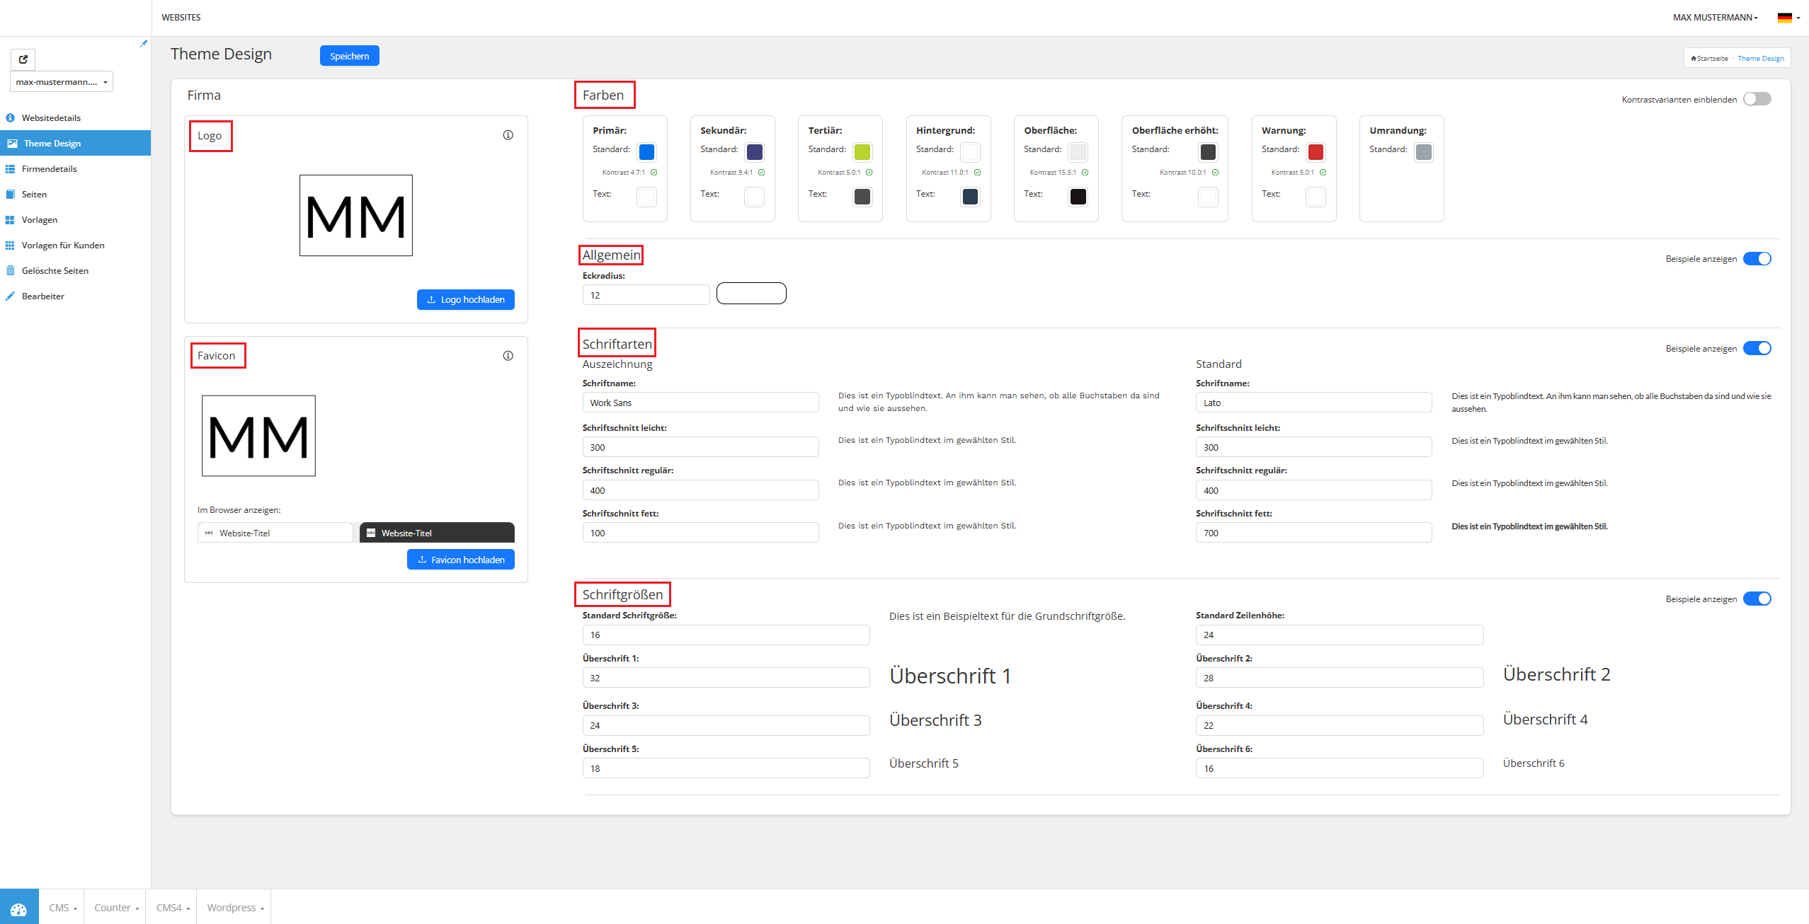Click the Favicon info icon
Image resolution: width=1809 pixels, height=924 pixels.
pos(508,356)
